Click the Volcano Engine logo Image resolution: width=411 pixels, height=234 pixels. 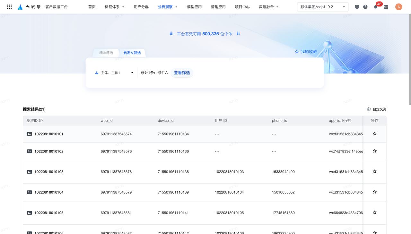pyautogui.click(x=29, y=7)
